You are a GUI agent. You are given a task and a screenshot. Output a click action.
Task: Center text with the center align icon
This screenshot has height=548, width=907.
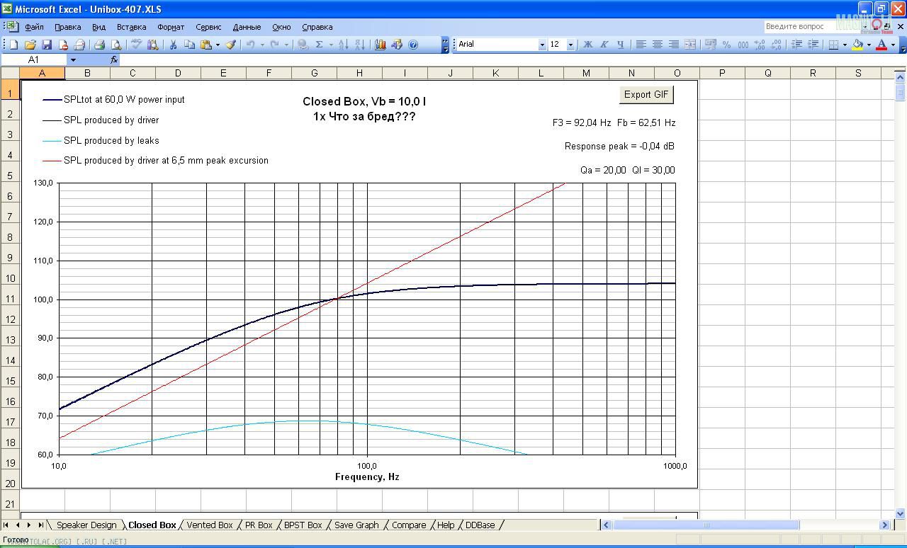(657, 45)
